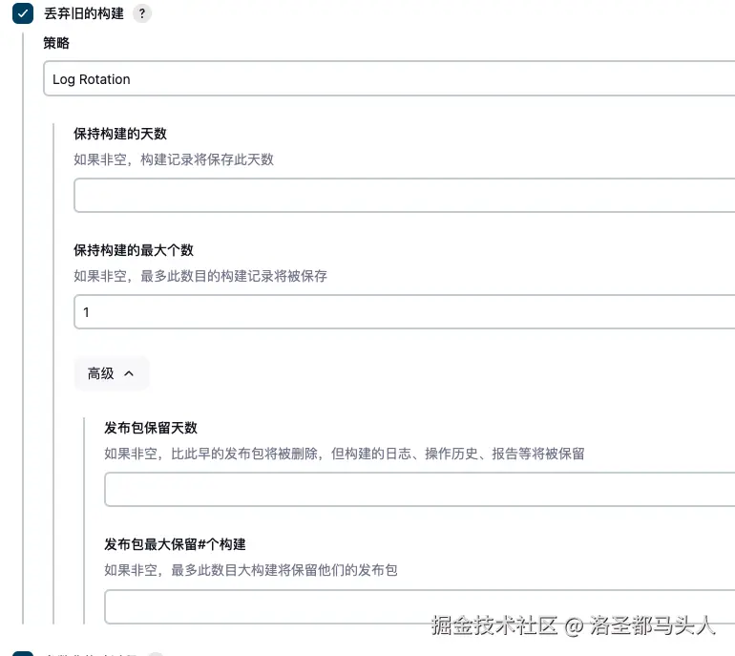Click the 发布包最大保留#个构建 input field
Screen dimensions: 735x656
[418, 606]
